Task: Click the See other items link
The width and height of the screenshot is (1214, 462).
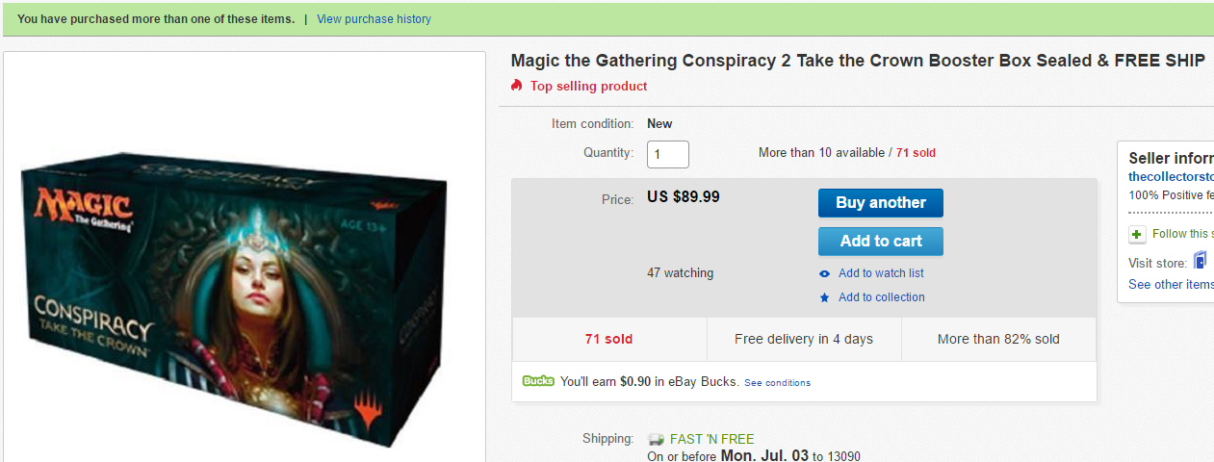Action: pyautogui.click(x=1171, y=284)
